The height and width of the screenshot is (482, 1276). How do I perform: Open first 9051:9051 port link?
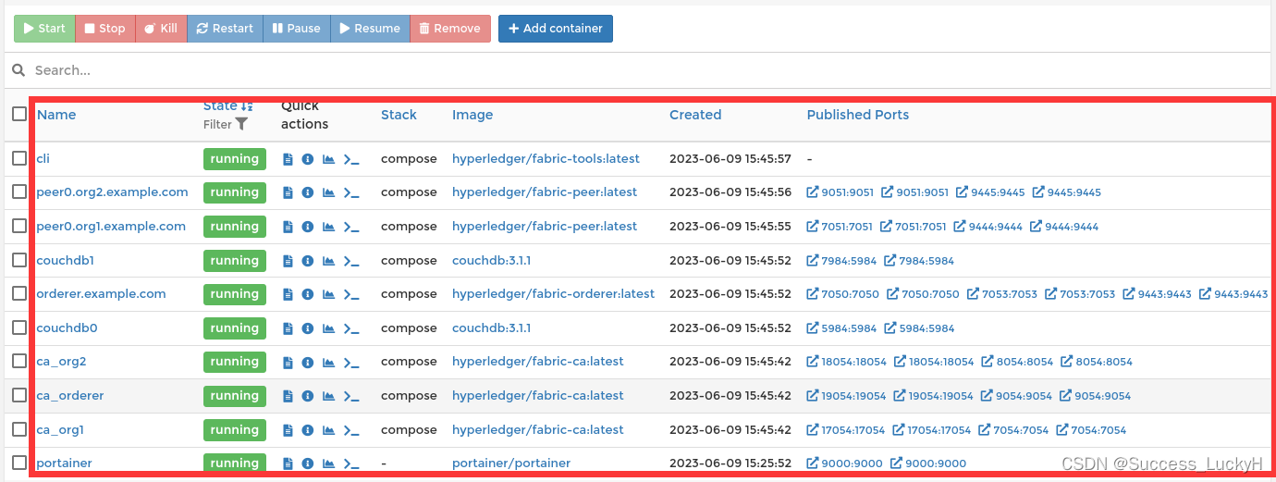pos(840,192)
